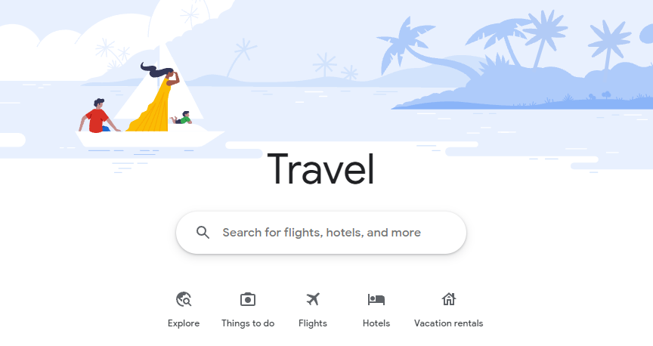Click the white sailboat hull illustration
653x346 pixels.
pos(150,139)
